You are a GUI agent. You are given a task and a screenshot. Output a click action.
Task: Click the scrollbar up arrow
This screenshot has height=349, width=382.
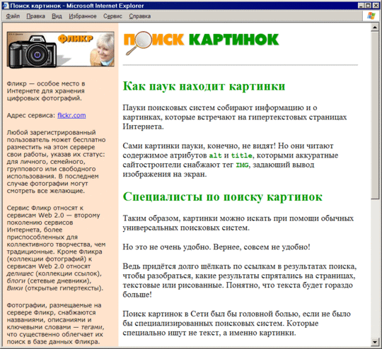[375, 28]
